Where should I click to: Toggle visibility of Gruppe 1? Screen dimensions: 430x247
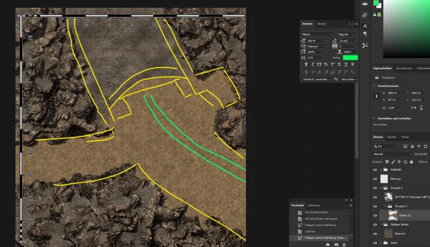375,188
